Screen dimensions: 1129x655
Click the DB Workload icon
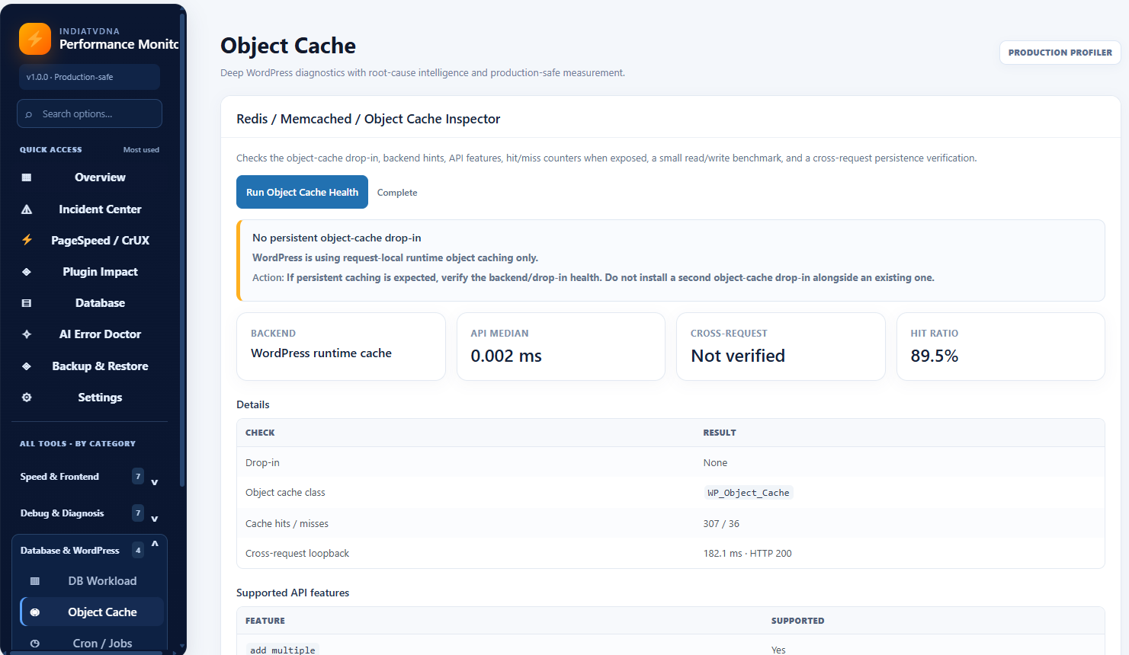pyautogui.click(x=34, y=581)
